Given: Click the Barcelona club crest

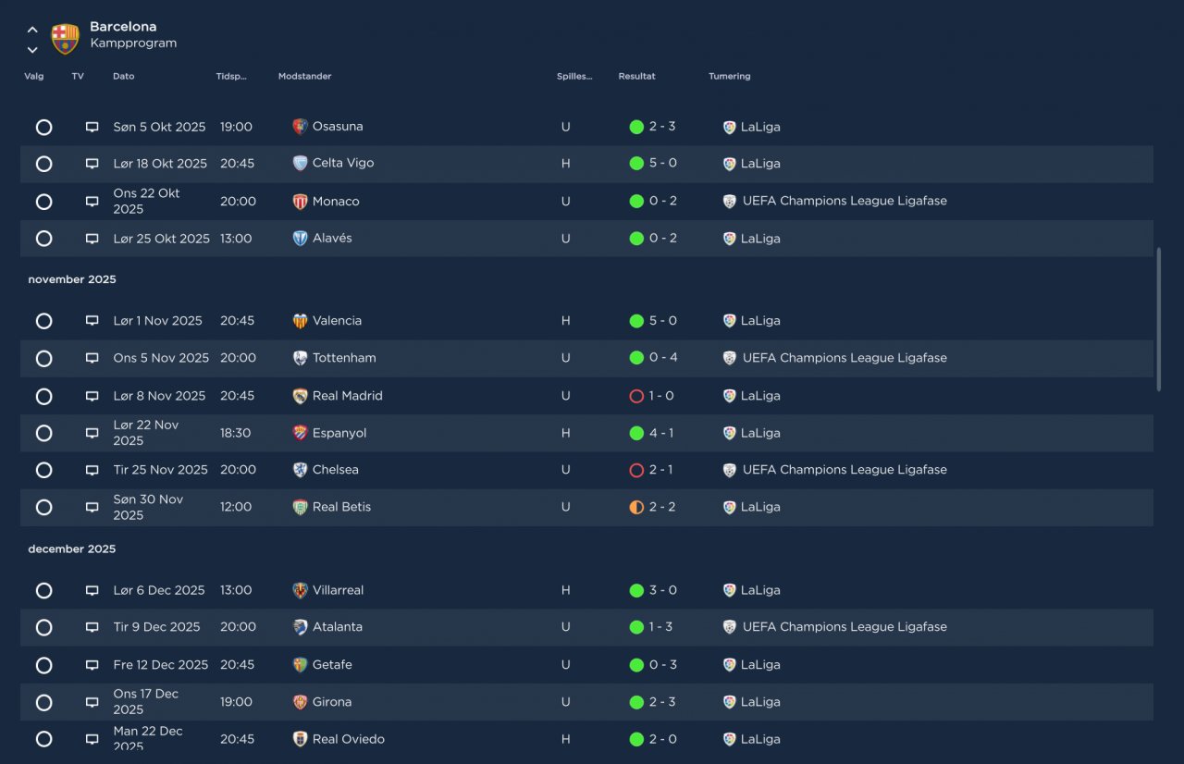Looking at the screenshot, I should point(65,39).
